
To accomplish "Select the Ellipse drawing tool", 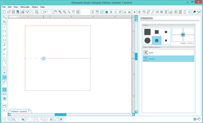I will (4, 40).
